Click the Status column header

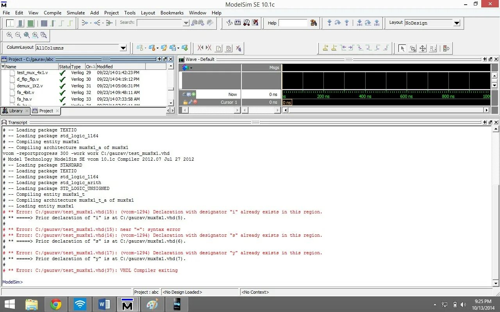pos(64,67)
